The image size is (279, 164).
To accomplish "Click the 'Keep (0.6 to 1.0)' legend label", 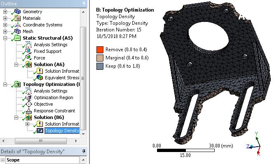I will [x=123, y=66].
